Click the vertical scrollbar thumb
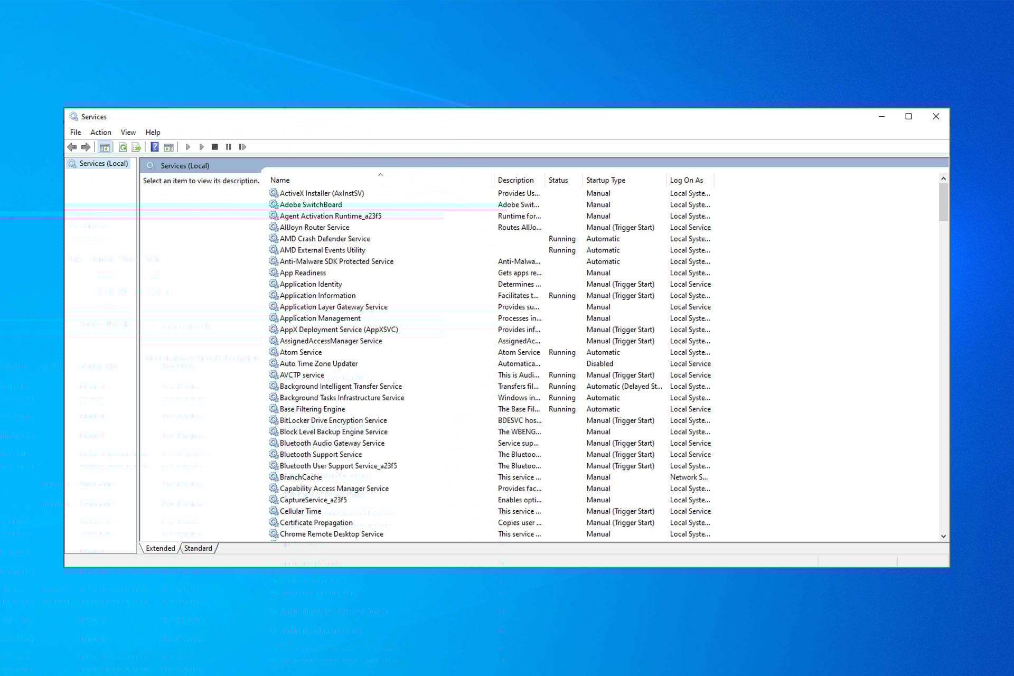The image size is (1014, 676). [943, 202]
